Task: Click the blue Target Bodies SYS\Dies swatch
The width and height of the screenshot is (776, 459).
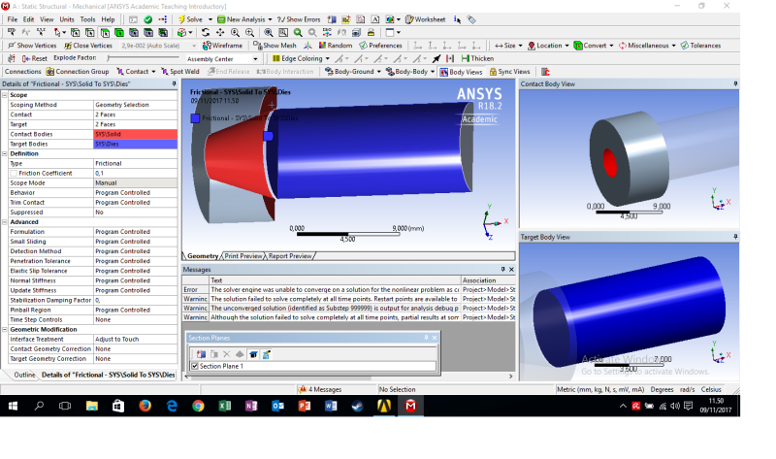Action: coord(135,144)
